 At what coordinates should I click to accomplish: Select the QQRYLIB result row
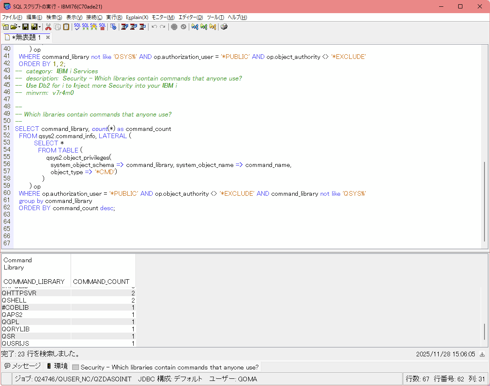[68, 329]
